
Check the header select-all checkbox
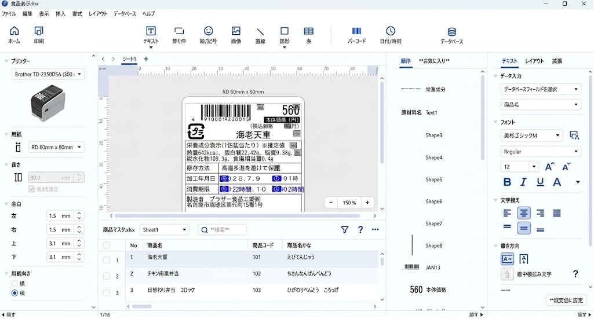tap(107, 245)
